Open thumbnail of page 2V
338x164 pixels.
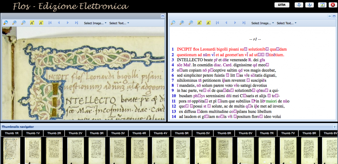click(x=76, y=150)
